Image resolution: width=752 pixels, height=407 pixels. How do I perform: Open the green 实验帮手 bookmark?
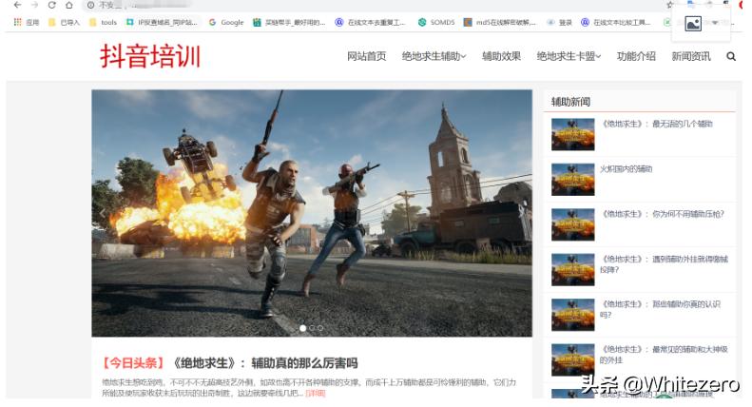coord(289,22)
